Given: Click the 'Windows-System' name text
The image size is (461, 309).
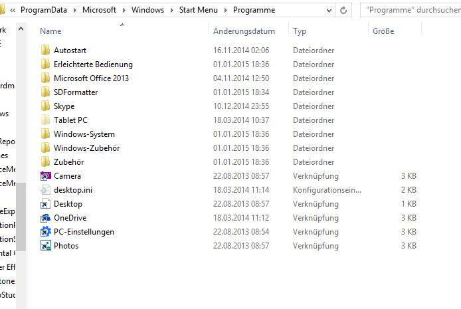Looking at the screenshot, I should (x=84, y=134).
